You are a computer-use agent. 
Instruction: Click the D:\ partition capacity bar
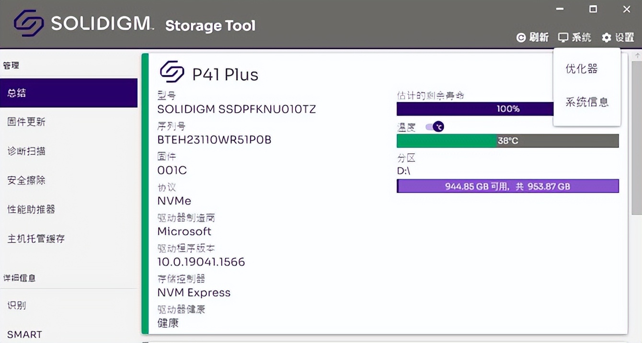(508, 186)
